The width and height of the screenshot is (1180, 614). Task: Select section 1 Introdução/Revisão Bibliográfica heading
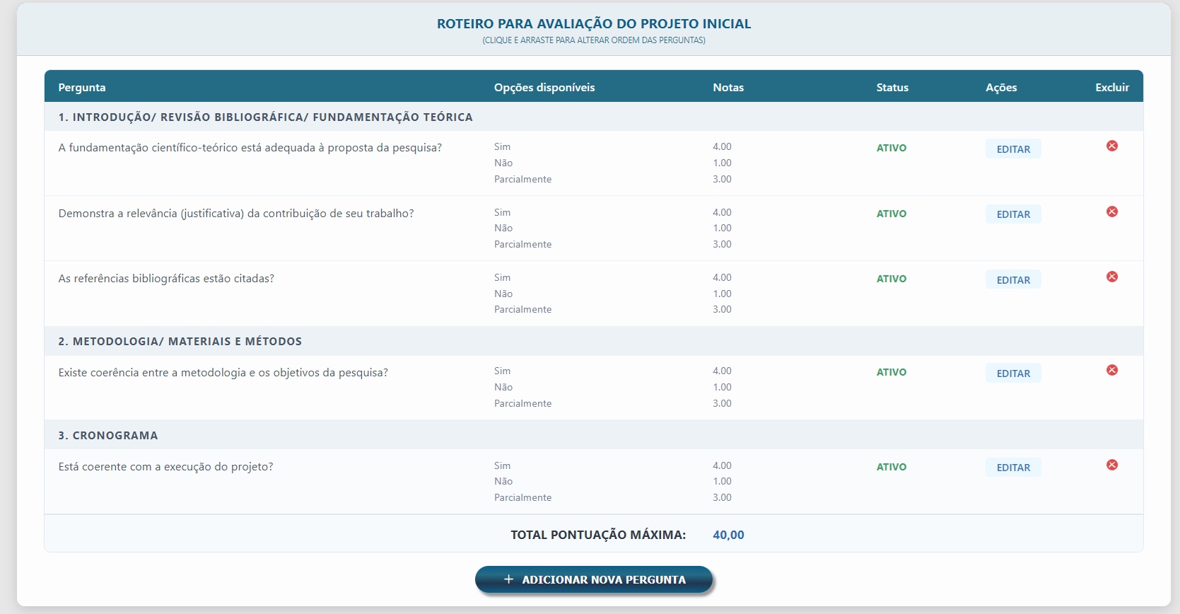tap(265, 117)
